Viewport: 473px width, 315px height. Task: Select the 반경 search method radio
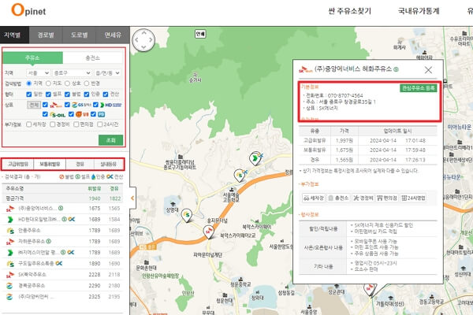tap(87, 83)
